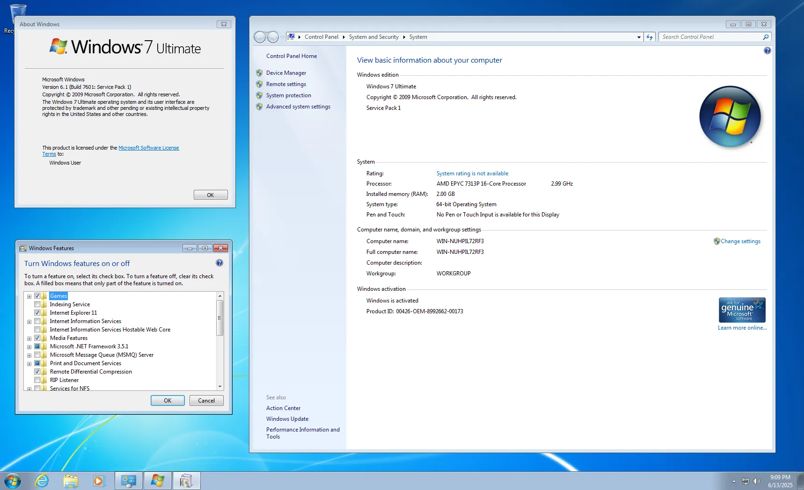Select Control Panel in the breadcrumb
The height and width of the screenshot is (490, 804).
(321, 37)
